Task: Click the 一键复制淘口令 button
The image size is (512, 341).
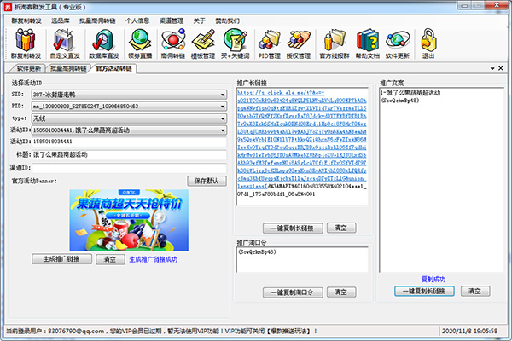Action: (x=293, y=292)
